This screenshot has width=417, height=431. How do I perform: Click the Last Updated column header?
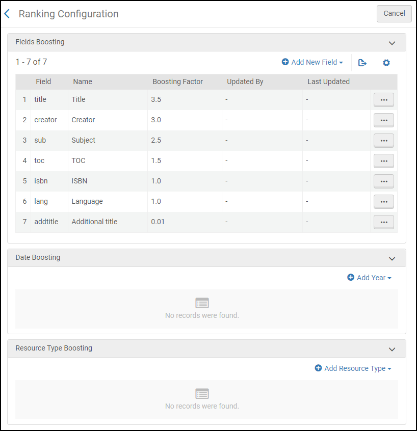click(x=328, y=82)
